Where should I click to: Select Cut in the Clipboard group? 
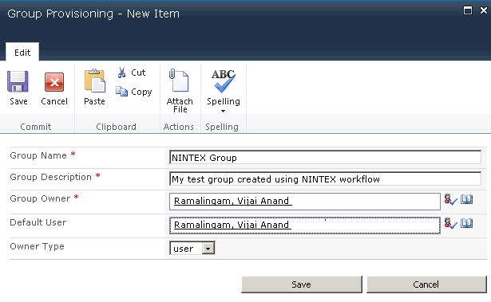point(132,73)
